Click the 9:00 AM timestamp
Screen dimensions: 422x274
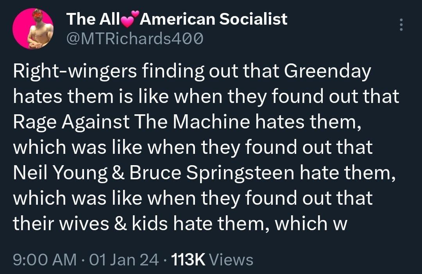click(45, 259)
